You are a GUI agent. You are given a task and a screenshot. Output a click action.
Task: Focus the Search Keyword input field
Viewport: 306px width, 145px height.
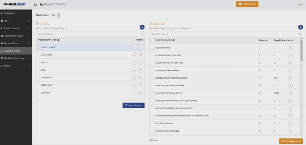point(224,34)
